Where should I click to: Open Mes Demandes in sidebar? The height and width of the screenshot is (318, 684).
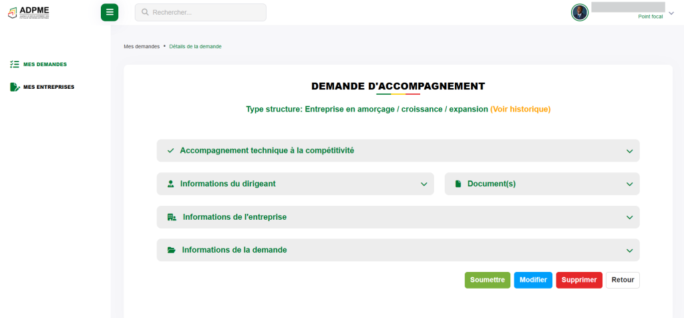point(45,64)
